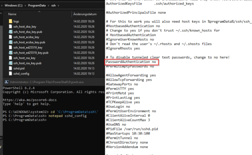Click Windows (C:) in the address path
The image size is (252, 155).
(x=13, y=5)
